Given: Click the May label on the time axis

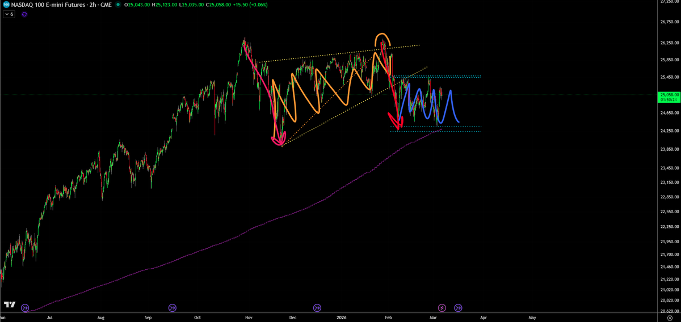Looking at the screenshot, I should coord(532,319).
